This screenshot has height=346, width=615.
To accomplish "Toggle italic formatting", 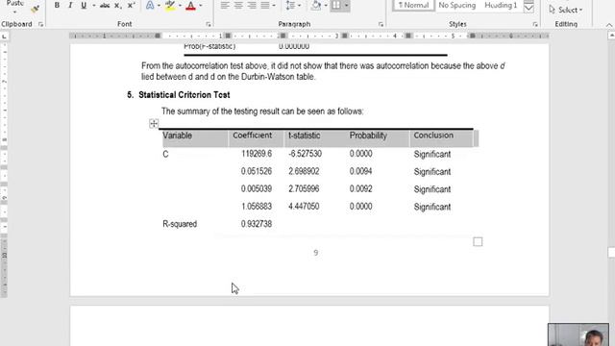I will click(x=70, y=6).
